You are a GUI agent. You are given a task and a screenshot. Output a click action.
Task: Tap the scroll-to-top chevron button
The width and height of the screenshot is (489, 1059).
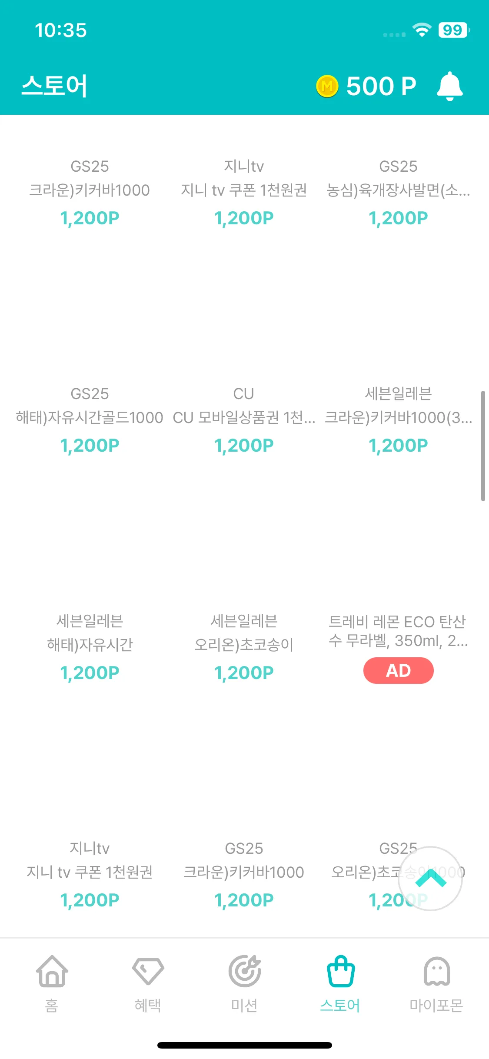(x=430, y=878)
